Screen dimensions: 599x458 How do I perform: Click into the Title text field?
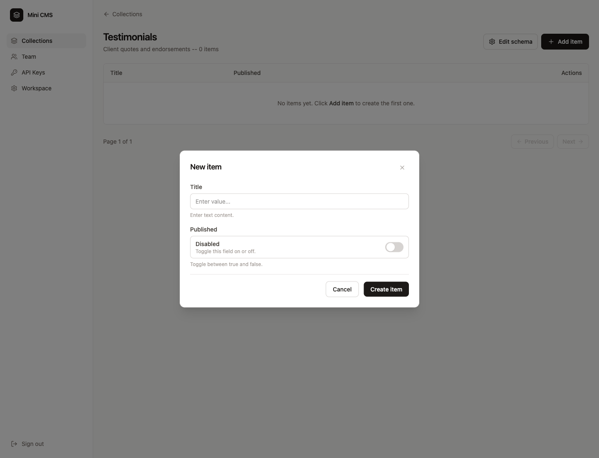(299, 202)
